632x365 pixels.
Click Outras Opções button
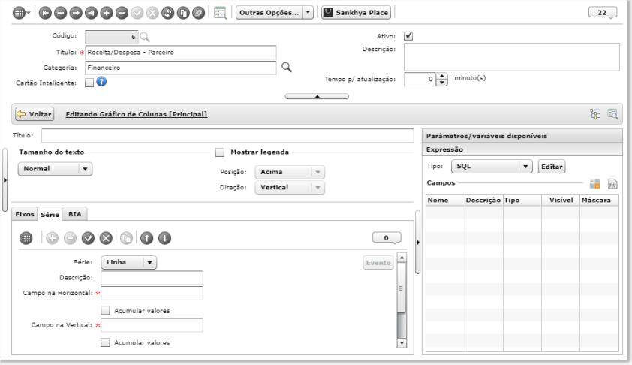click(x=269, y=13)
